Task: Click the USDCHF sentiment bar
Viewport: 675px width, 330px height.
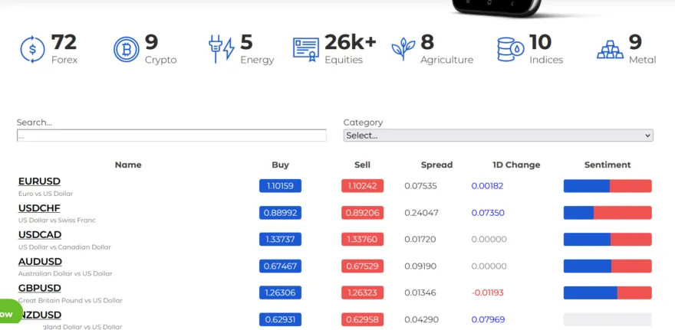Action: [x=607, y=213]
